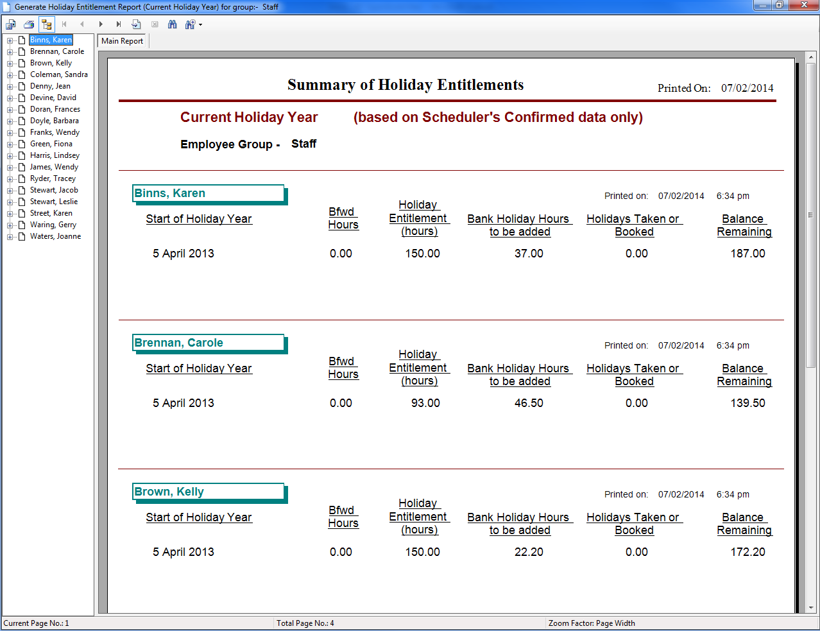Image resolution: width=820 pixels, height=631 pixels.
Task: Select Binns, Karen in the tree
Action: 51,40
